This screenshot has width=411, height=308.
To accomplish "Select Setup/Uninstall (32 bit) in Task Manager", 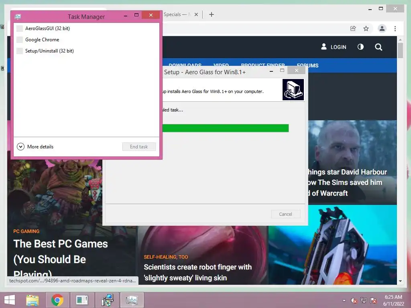I will (x=86, y=51).
